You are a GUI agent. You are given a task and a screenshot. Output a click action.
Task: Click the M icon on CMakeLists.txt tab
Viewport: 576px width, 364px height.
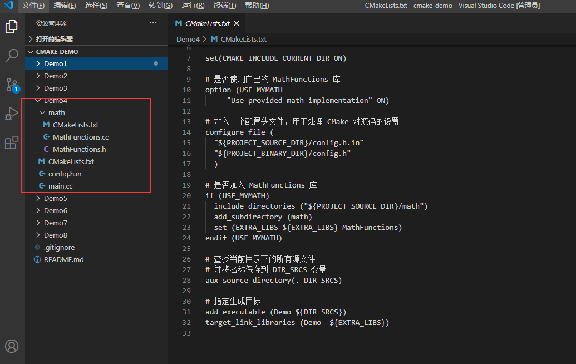point(179,23)
